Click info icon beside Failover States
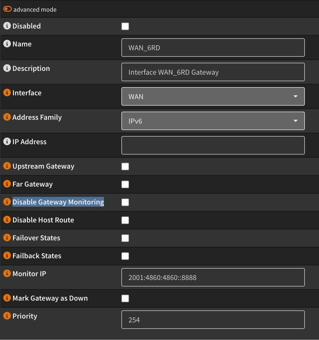This screenshot has height=340, width=319. click(x=7, y=238)
